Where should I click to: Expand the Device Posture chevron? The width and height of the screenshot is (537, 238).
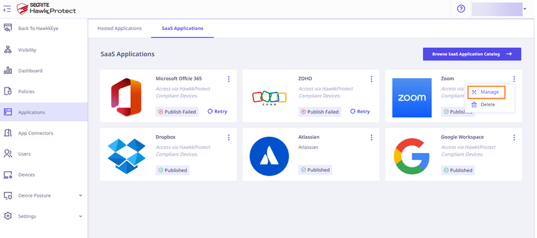pos(81,196)
